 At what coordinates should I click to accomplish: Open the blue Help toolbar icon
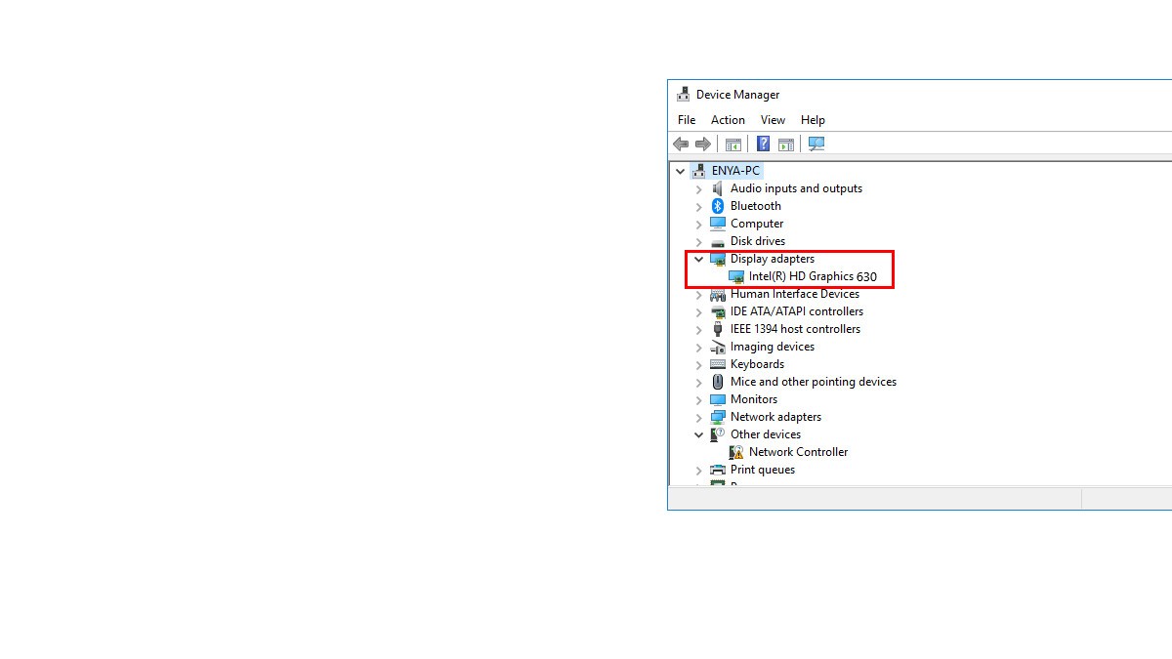(x=763, y=144)
